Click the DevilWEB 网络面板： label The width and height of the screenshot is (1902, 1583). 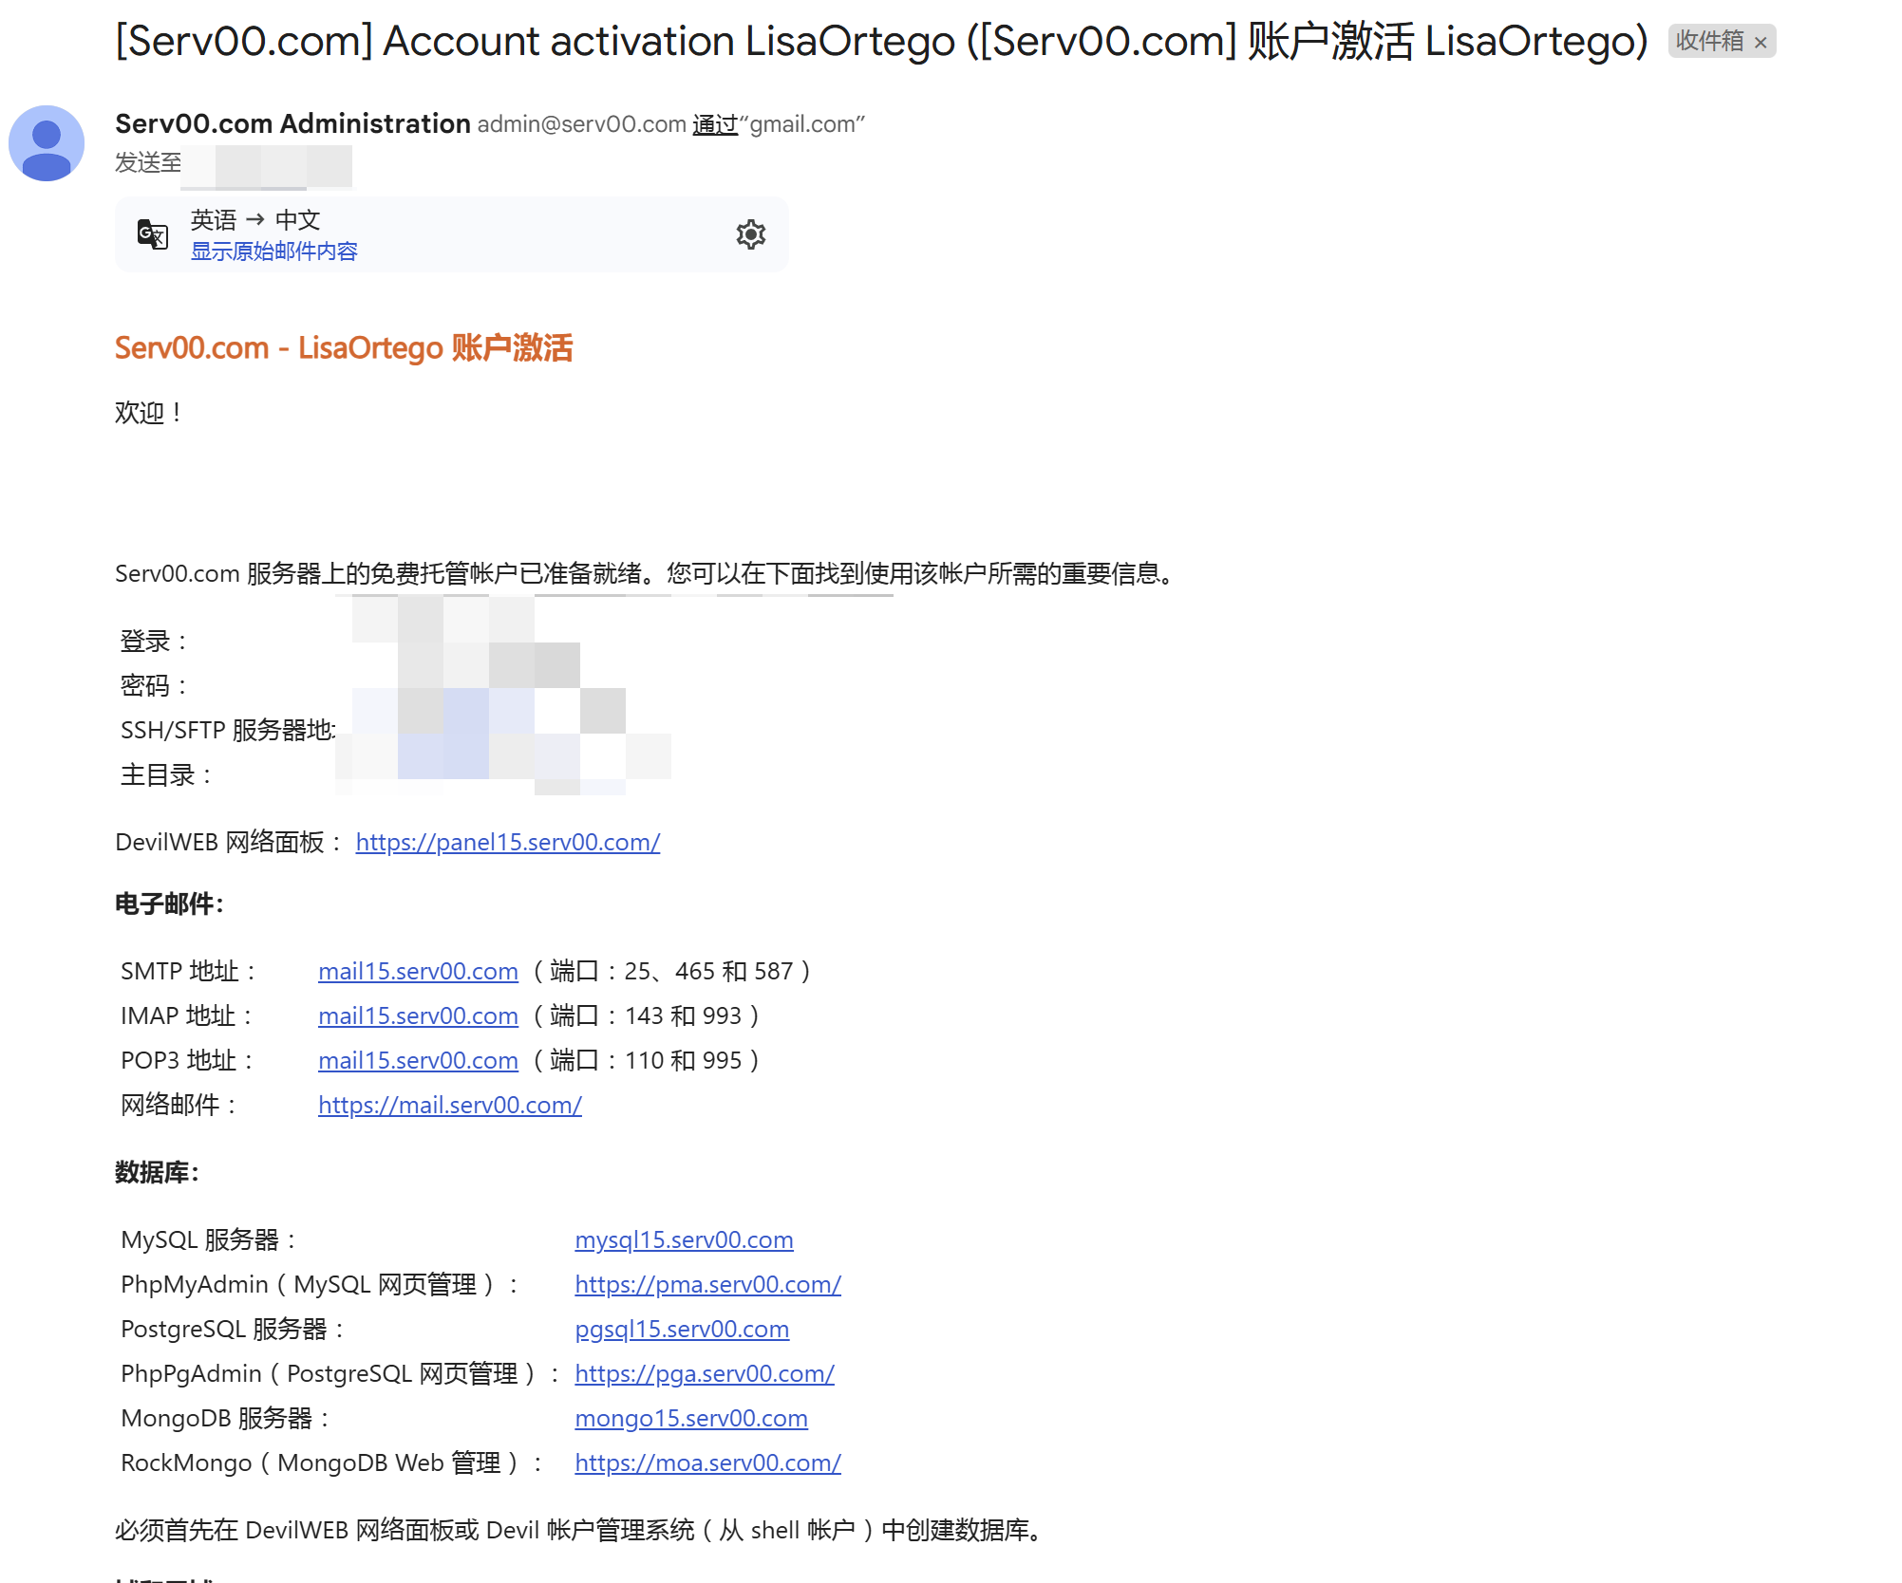click(x=230, y=842)
